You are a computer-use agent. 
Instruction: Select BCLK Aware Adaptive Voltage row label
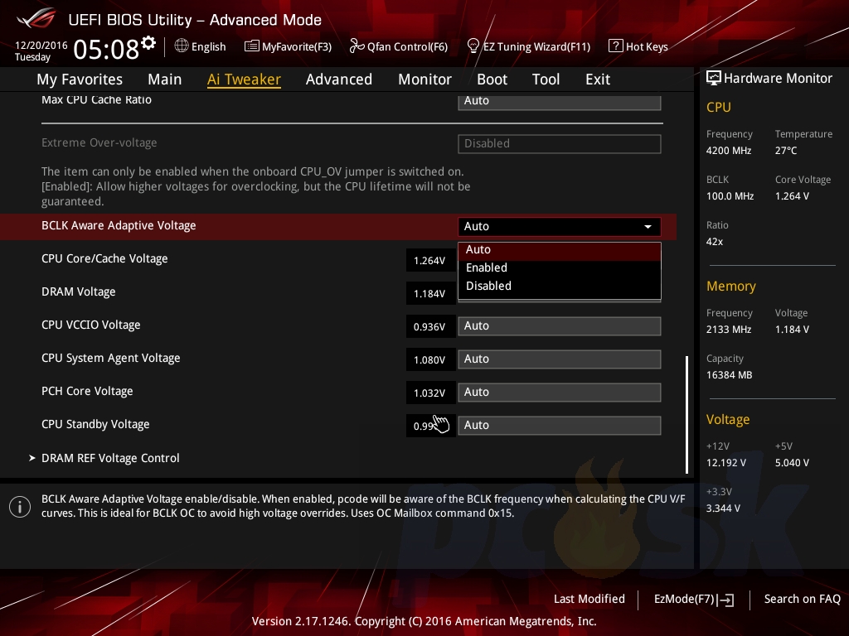tap(119, 225)
